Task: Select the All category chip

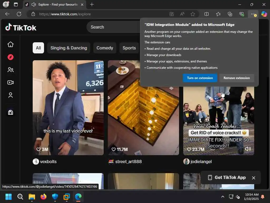Action: pyautogui.click(x=38, y=48)
